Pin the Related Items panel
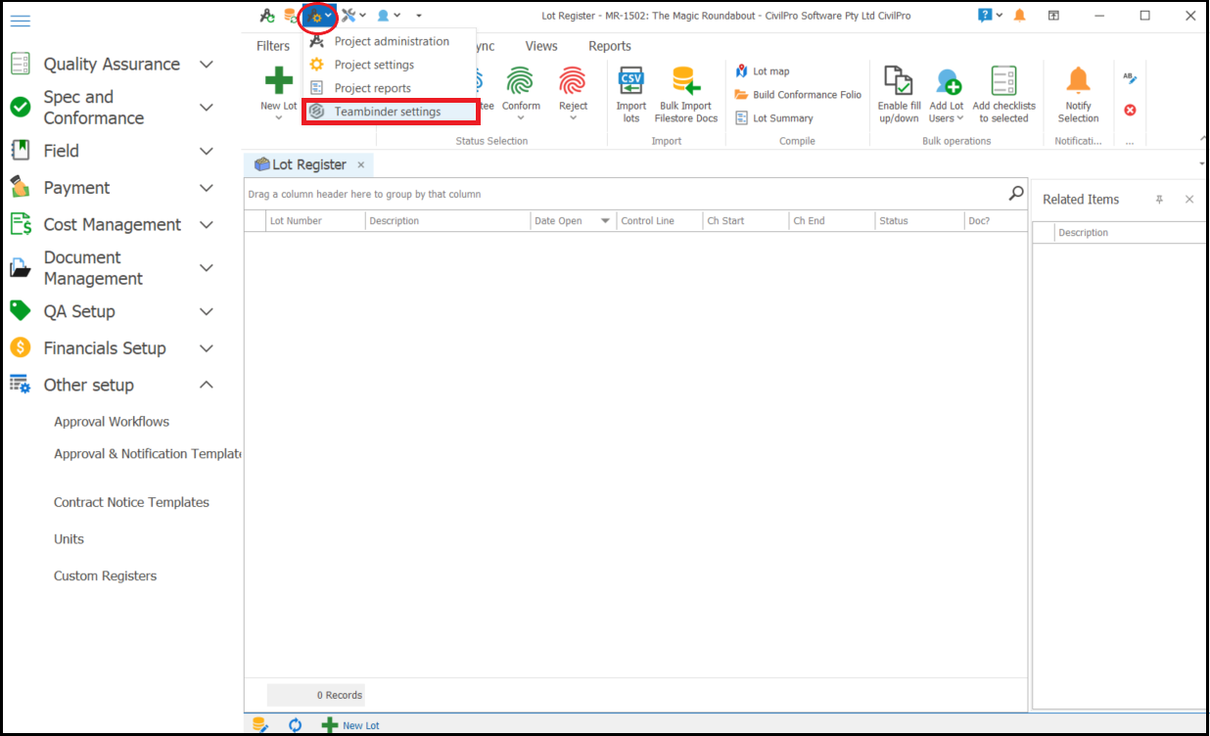 pyautogui.click(x=1159, y=200)
